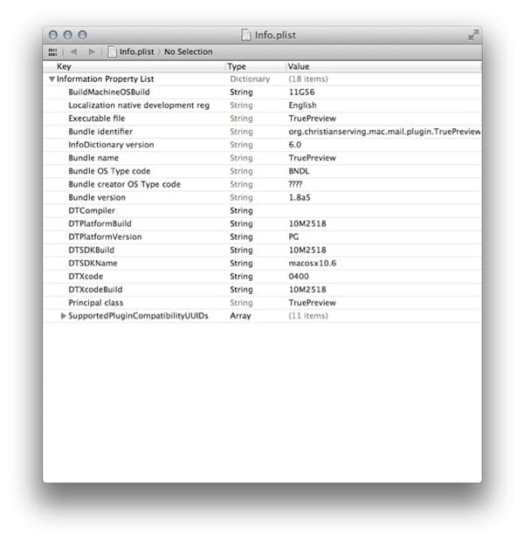This screenshot has height=541, width=524.
Task: Enter full screen using the top-right arrows icon
Action: 472,35
